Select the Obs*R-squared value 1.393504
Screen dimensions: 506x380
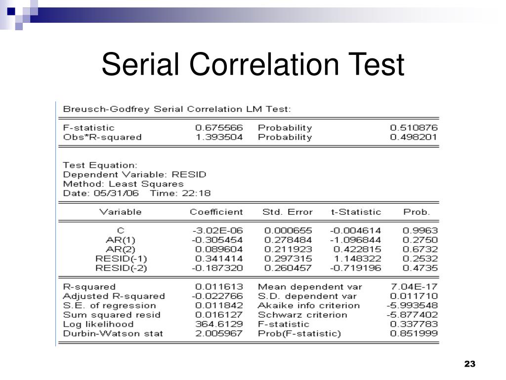(219, 137)
